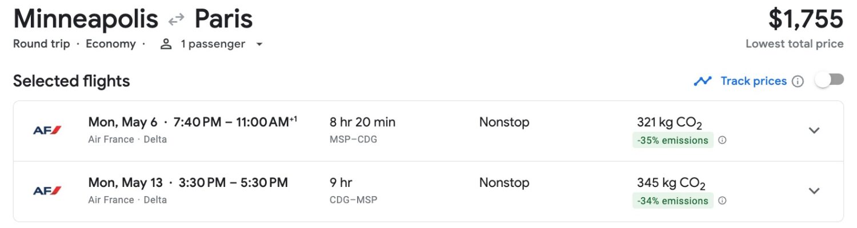Click the Track prices link text
Screen dimensions: 857x228
(x=754, y=81)
